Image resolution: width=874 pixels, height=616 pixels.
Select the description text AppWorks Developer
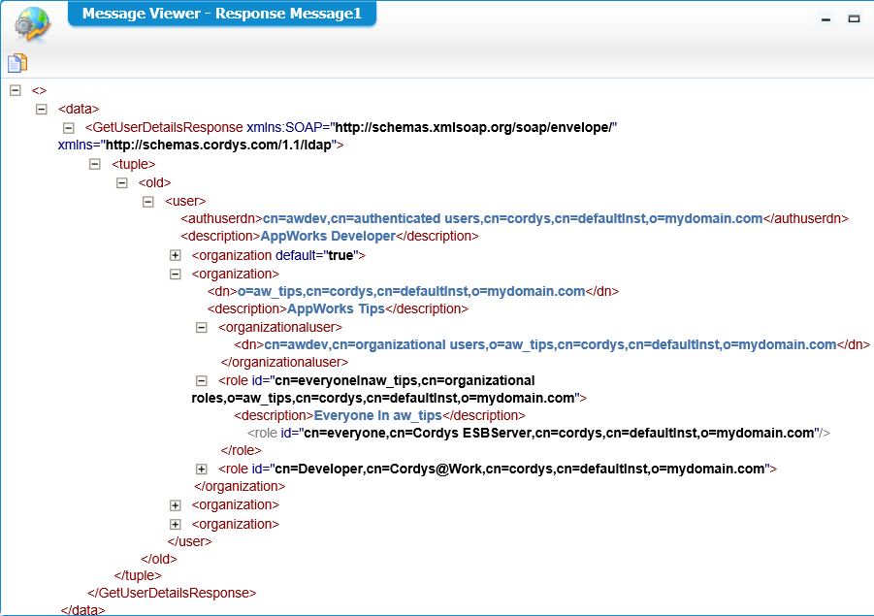tap(328, 236)
